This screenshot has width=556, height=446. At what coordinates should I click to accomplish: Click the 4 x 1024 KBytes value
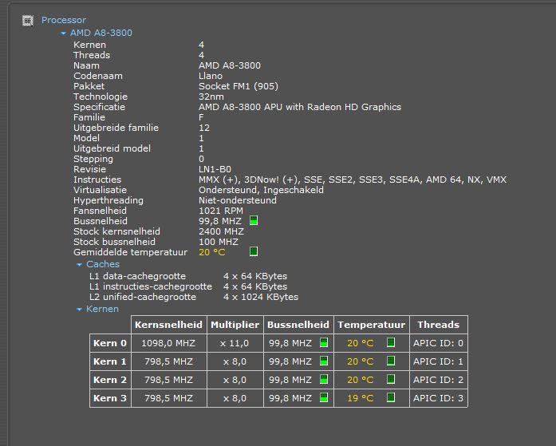point(261,297)
